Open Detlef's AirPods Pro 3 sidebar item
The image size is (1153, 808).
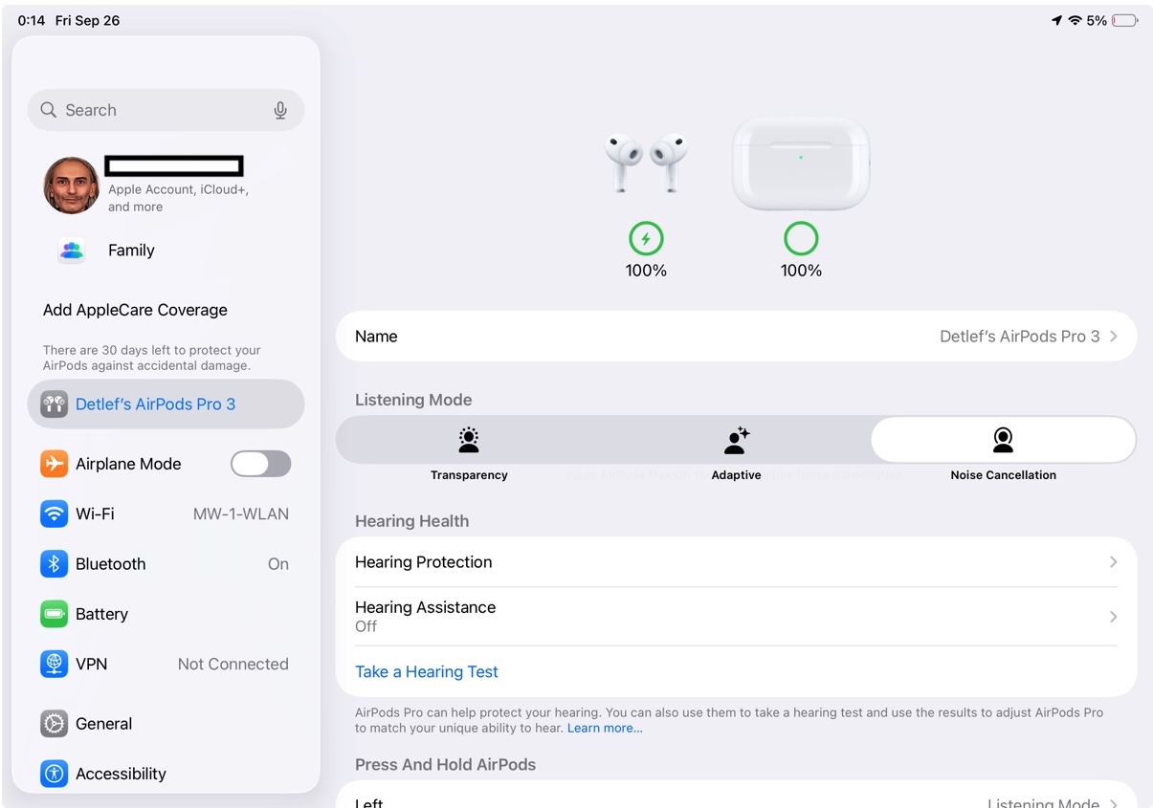pos(166,404)
